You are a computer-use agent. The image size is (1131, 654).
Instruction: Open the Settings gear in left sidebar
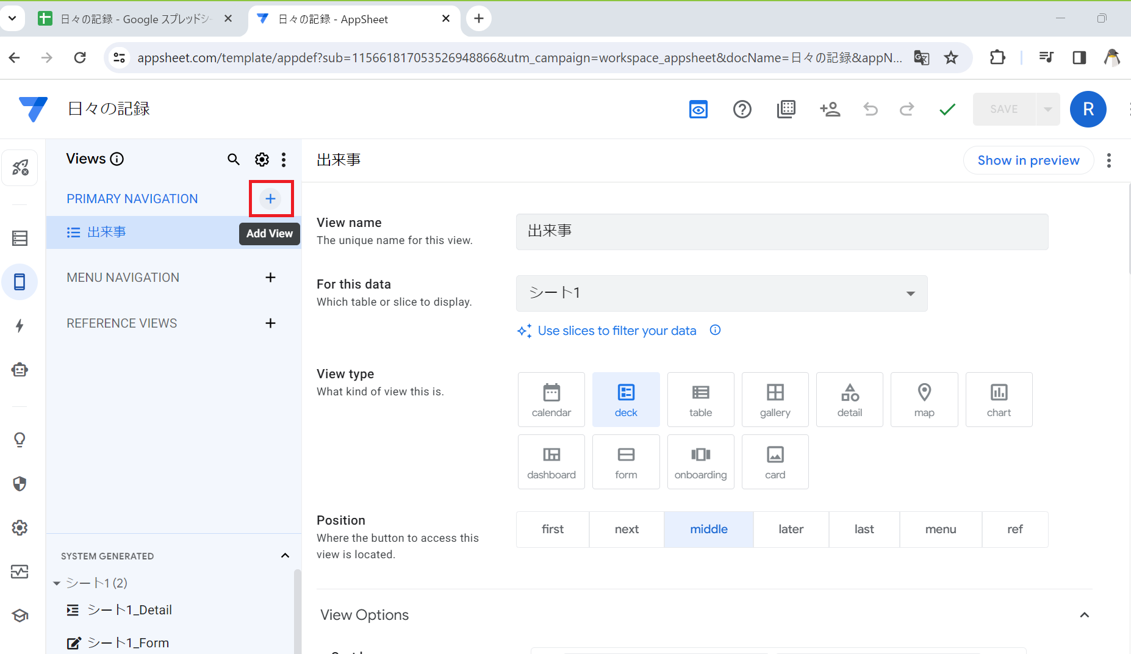point(20,528)
